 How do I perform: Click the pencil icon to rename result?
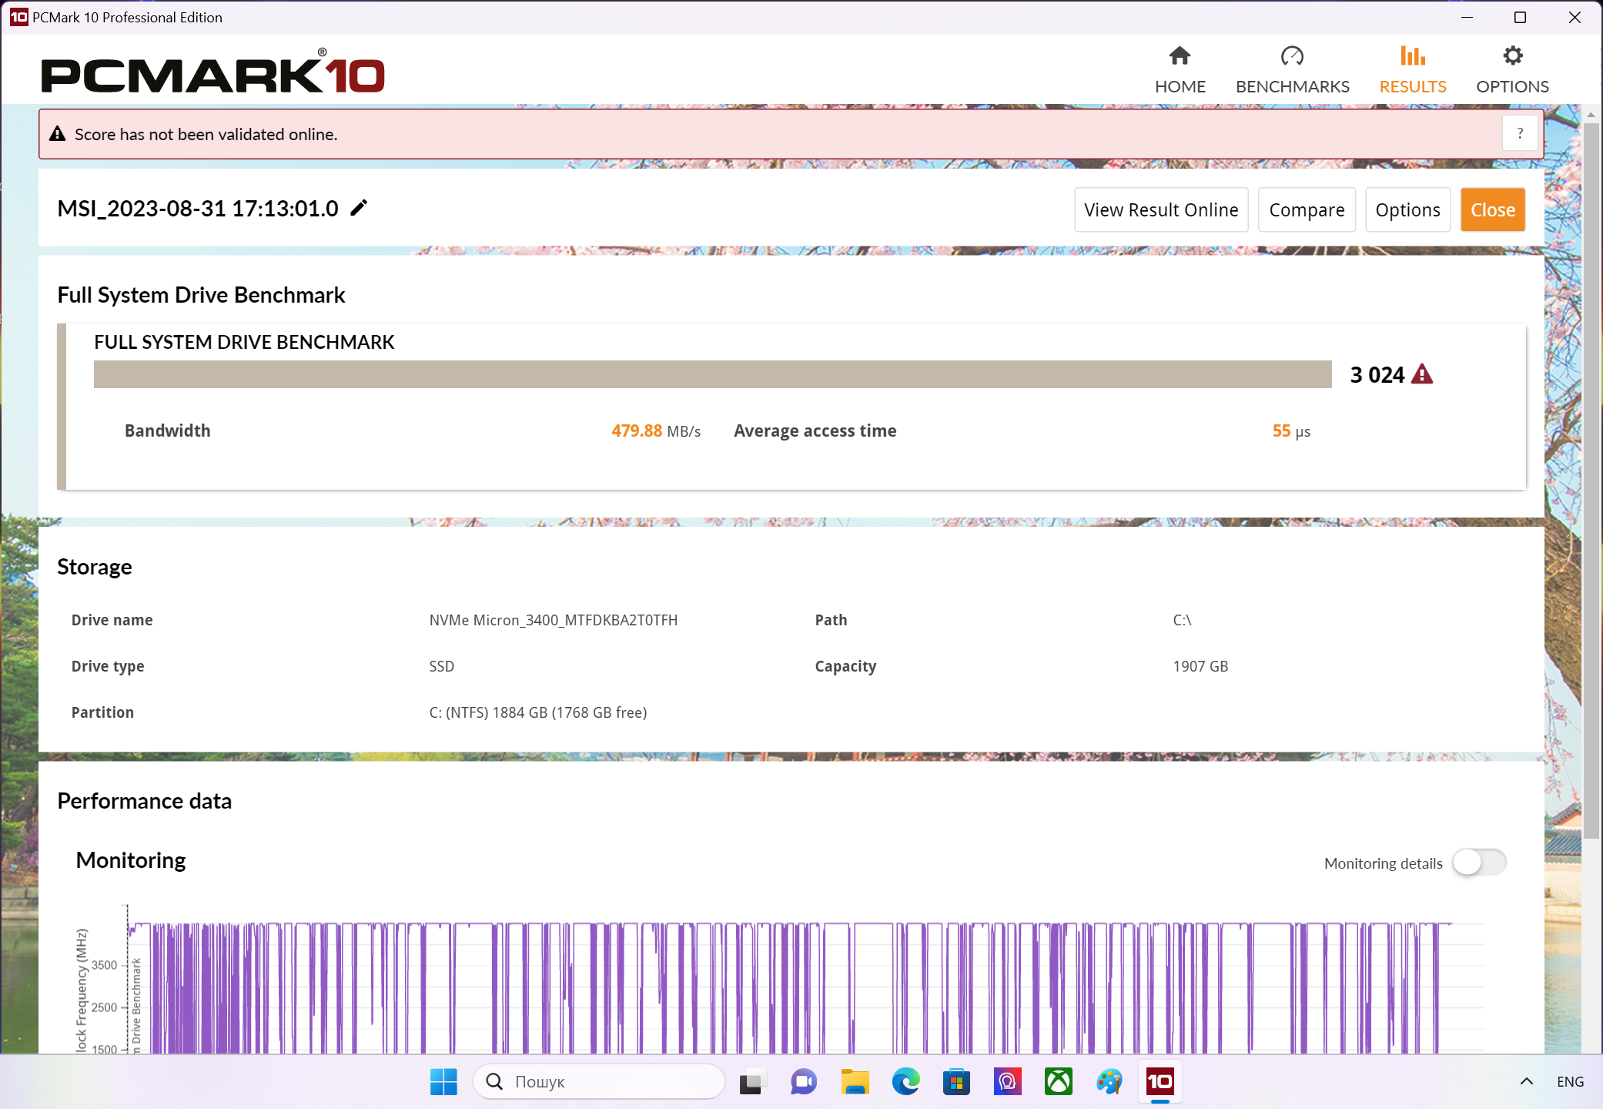(359, 208)
